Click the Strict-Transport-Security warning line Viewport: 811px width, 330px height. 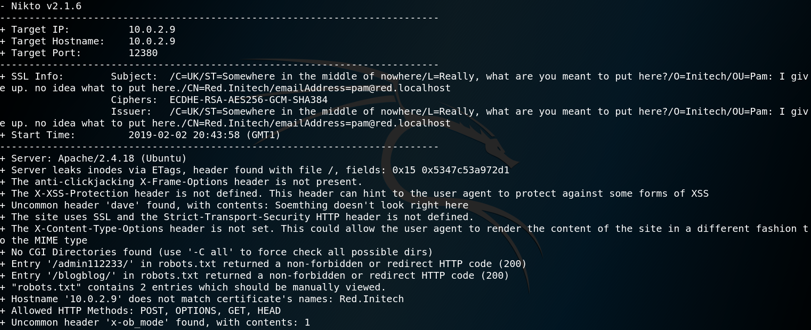point(237,217)
